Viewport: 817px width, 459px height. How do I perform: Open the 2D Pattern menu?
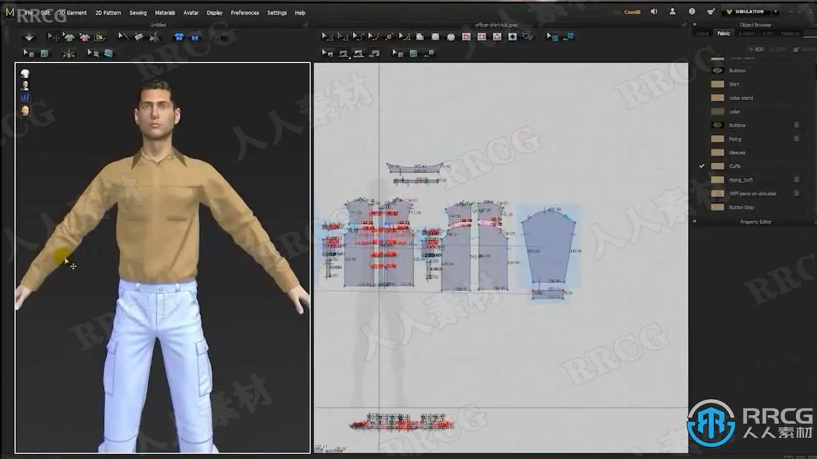click(108, 13)
